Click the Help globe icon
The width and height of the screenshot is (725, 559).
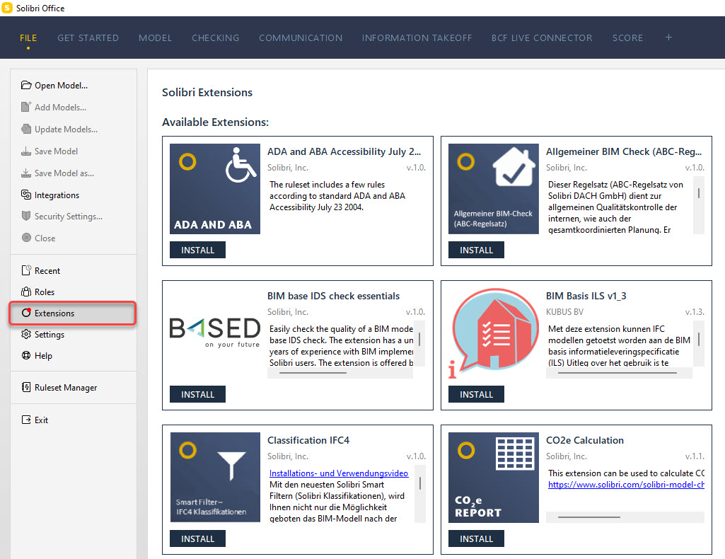(x=26, y=355)
